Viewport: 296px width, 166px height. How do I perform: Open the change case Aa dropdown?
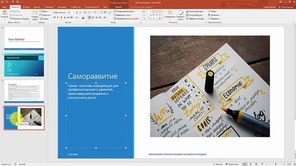pyautogui.click(x=77, y=18)
